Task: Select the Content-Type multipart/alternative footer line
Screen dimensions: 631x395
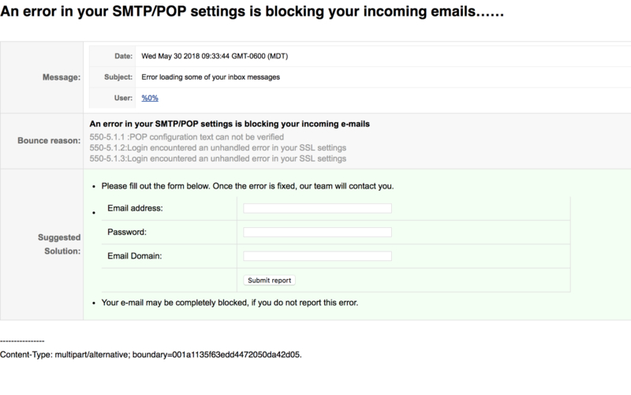Action: (151, 354)
